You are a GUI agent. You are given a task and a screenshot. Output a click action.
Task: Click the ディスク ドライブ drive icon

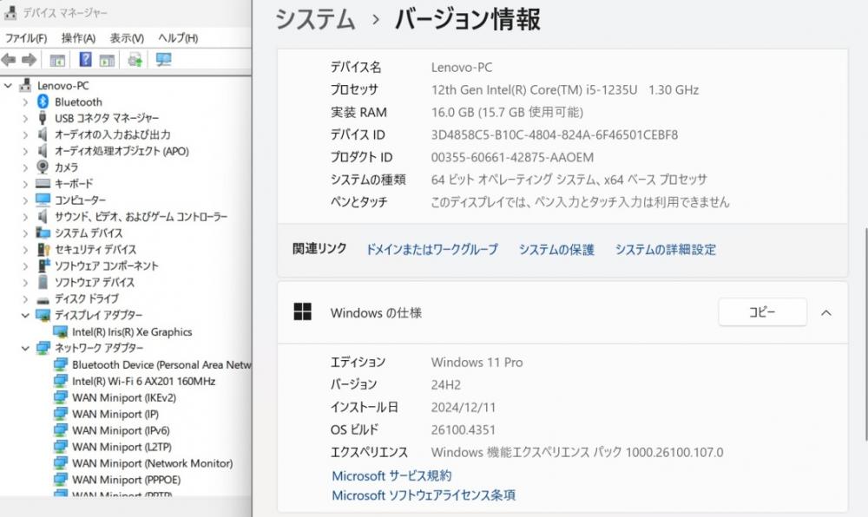[x=43, y=299]
